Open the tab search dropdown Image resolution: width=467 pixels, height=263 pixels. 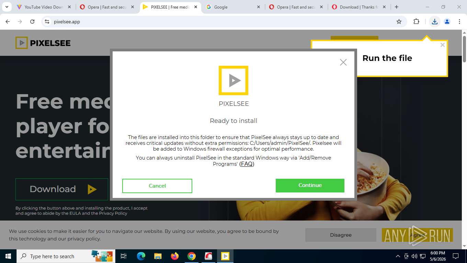coord(7,7)
